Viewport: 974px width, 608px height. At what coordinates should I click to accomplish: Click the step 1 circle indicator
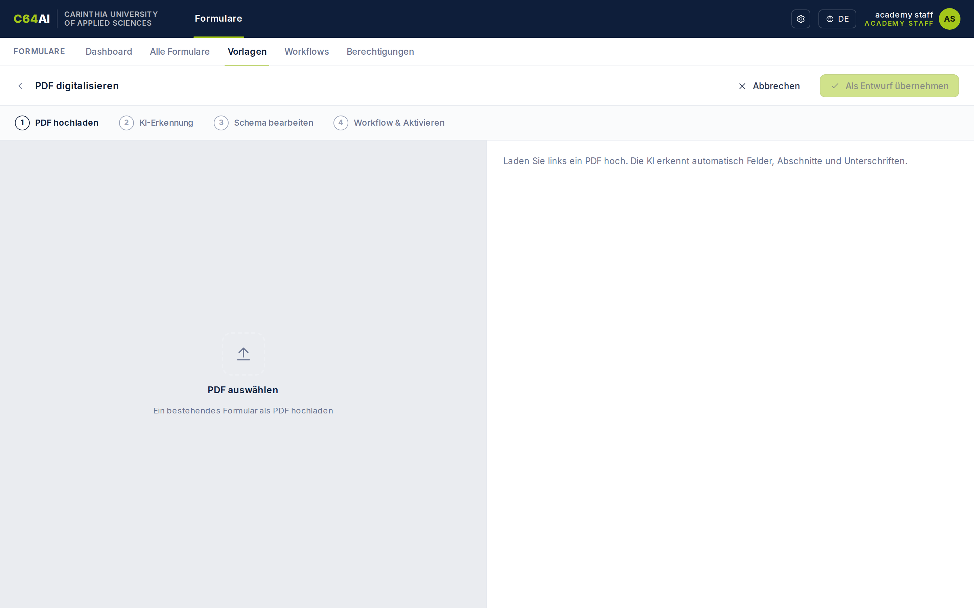(x=22, y=123)
